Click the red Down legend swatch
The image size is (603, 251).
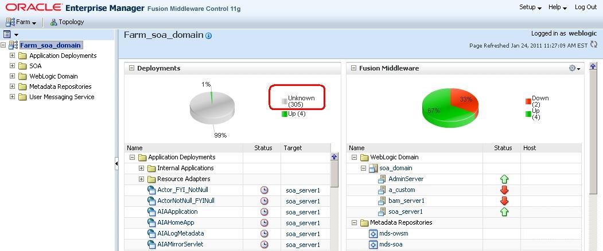[x=528, y=101]
